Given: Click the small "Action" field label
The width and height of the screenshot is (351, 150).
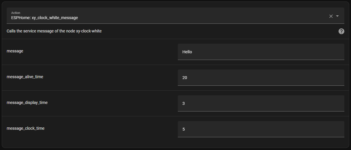Looking at the screenshot, I should (16, 13).
